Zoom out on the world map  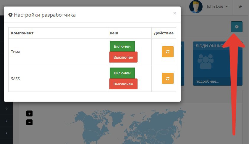[29, 122]
